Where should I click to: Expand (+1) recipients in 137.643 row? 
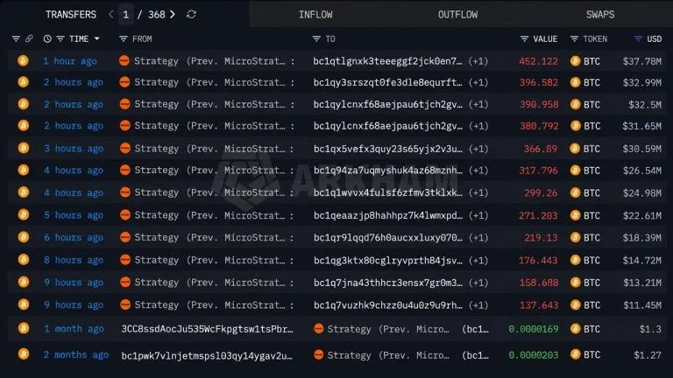coord(478,305)
